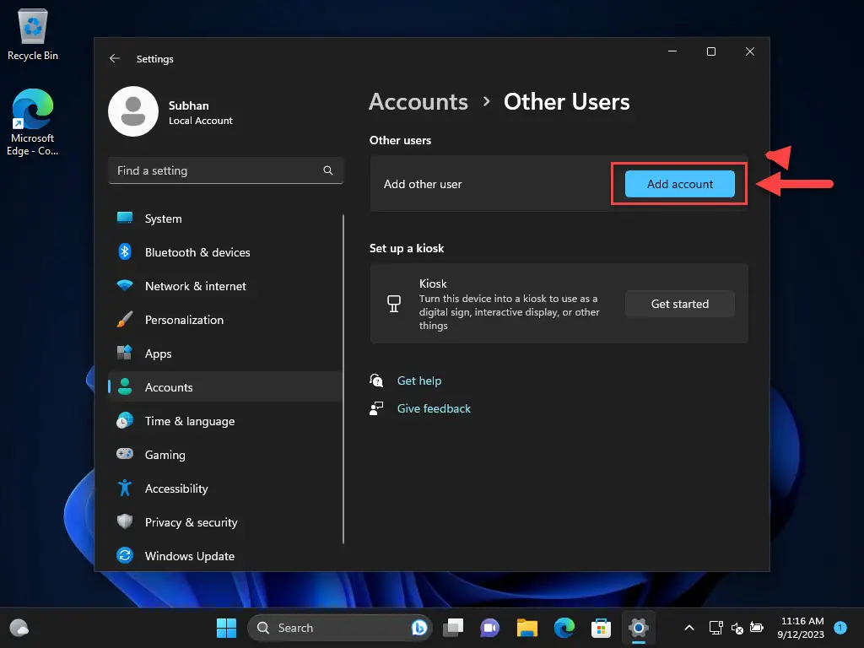864x648 pixels.
Task: Select Microsoft Edge desktop shortcut
Action: click(x=33, y=121)
